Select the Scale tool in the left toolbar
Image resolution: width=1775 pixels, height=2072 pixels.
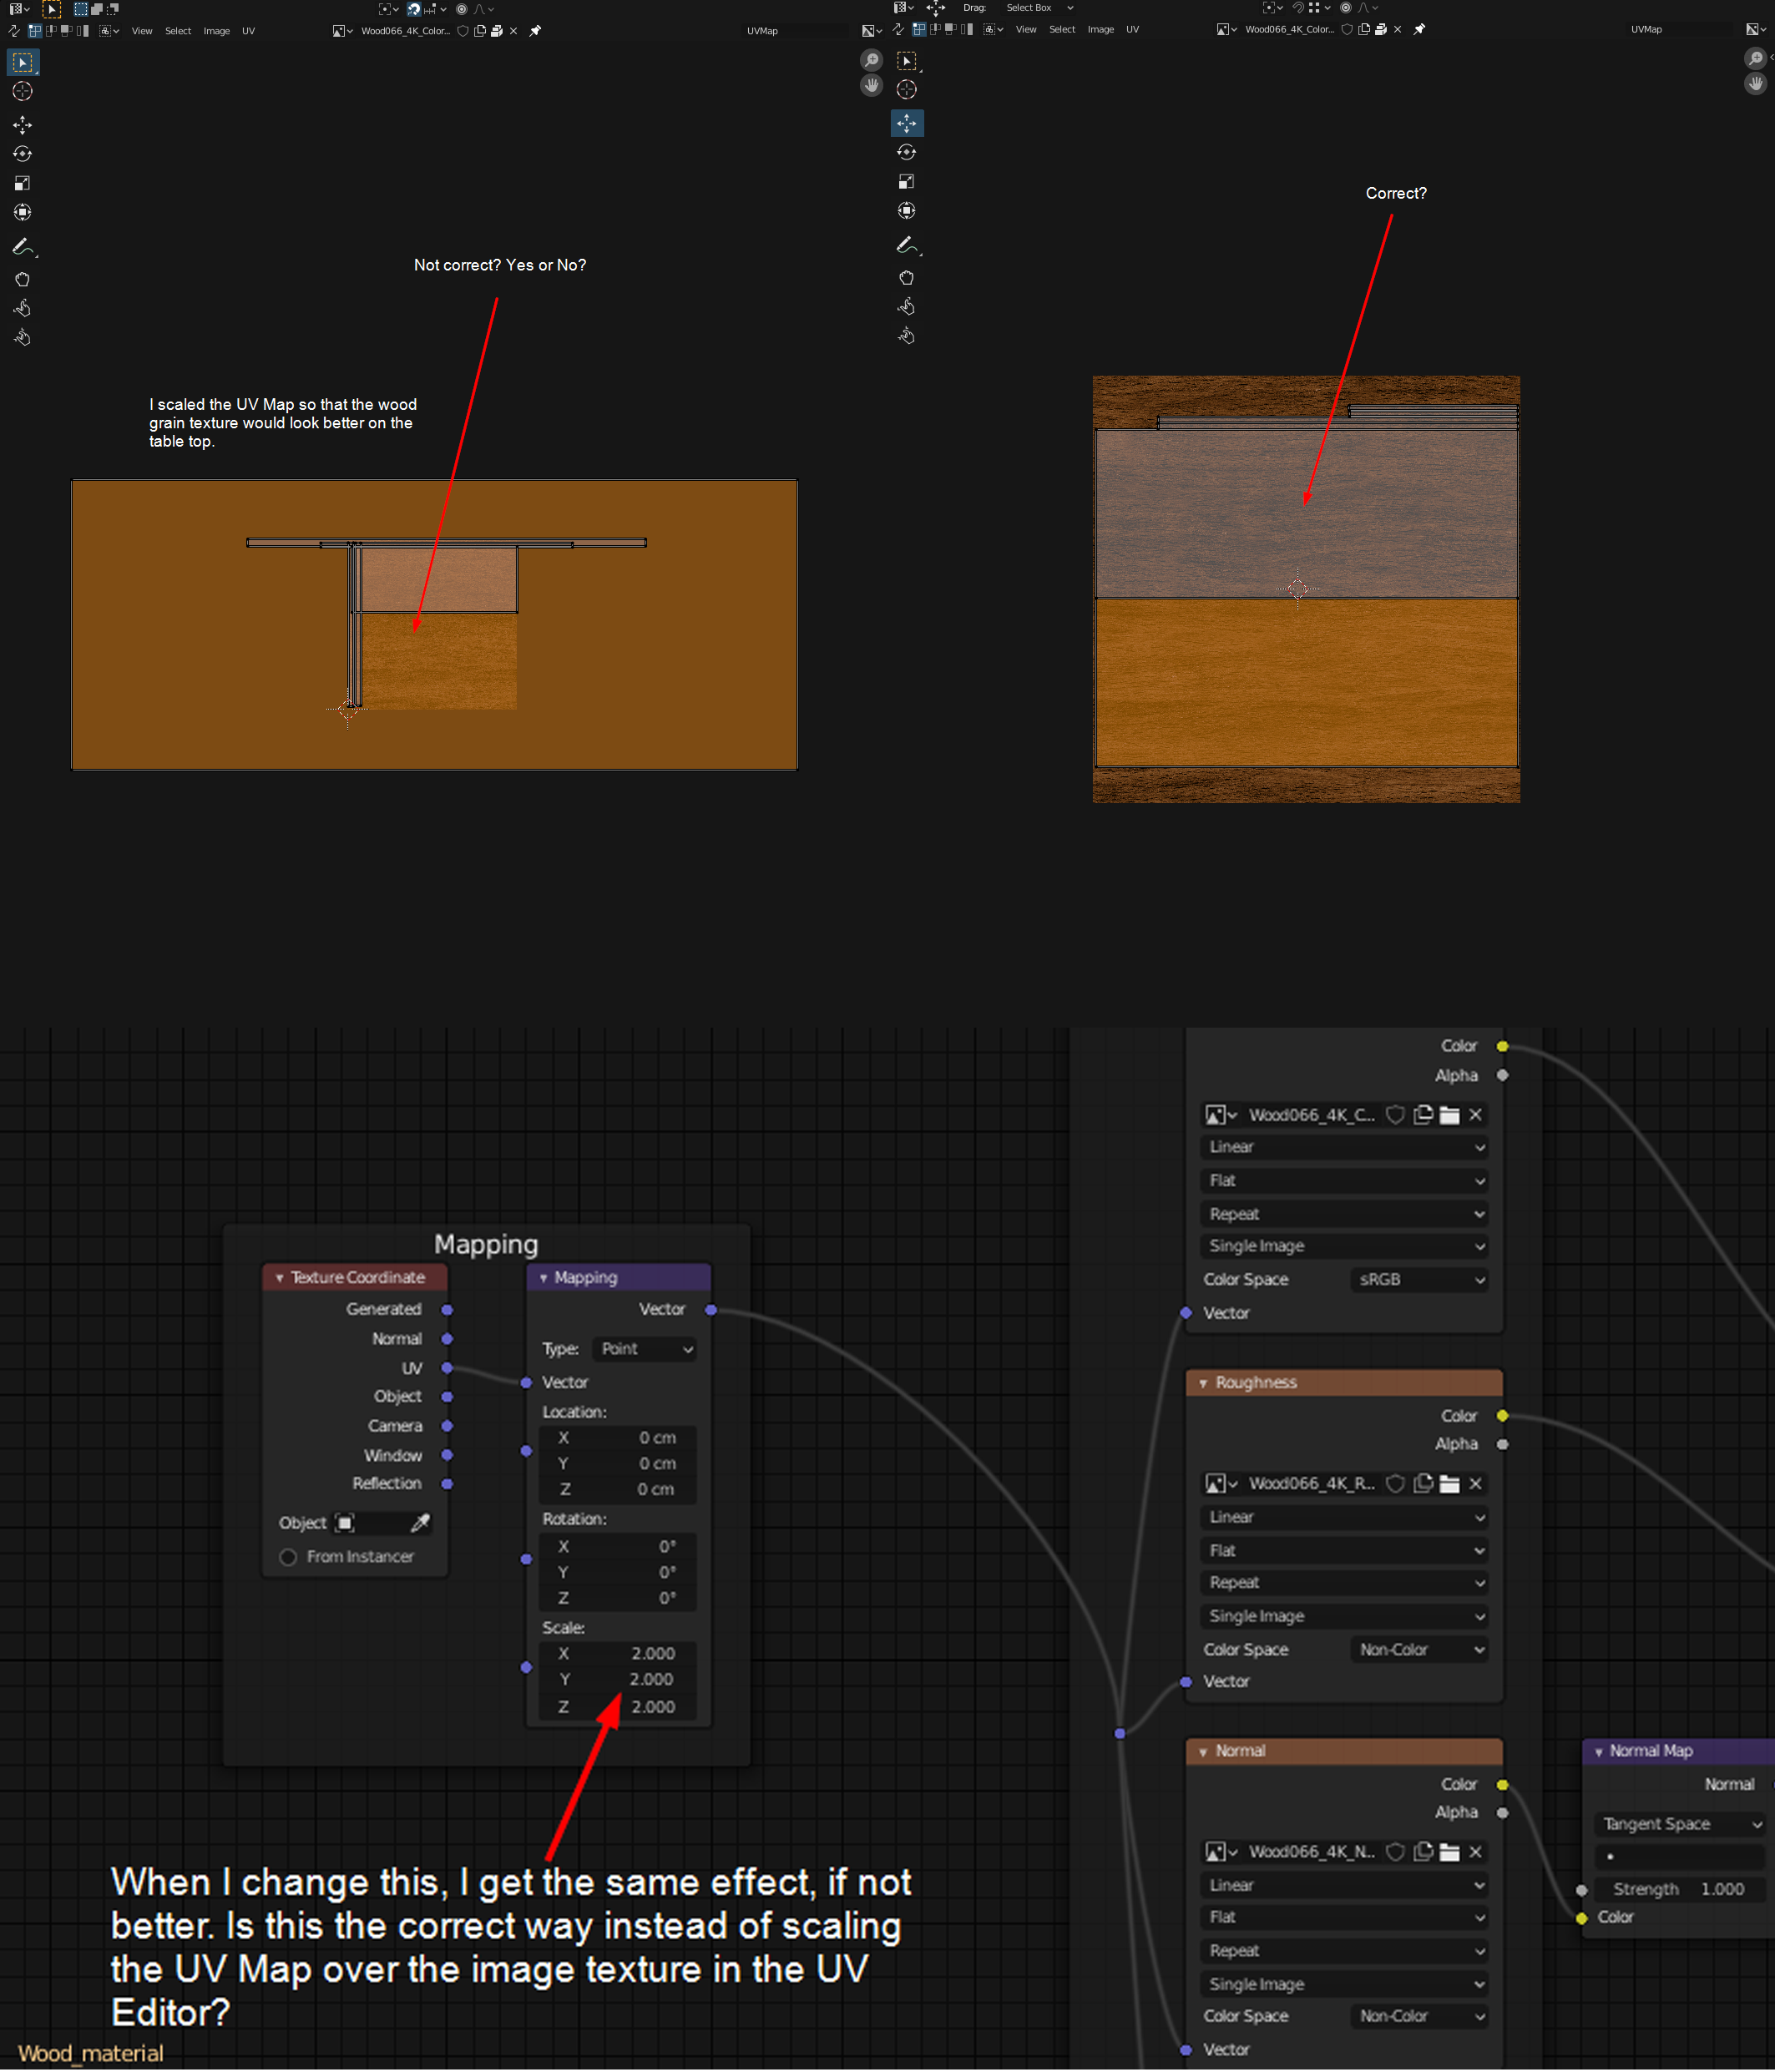pyautogui.click(x=22, y=183)
